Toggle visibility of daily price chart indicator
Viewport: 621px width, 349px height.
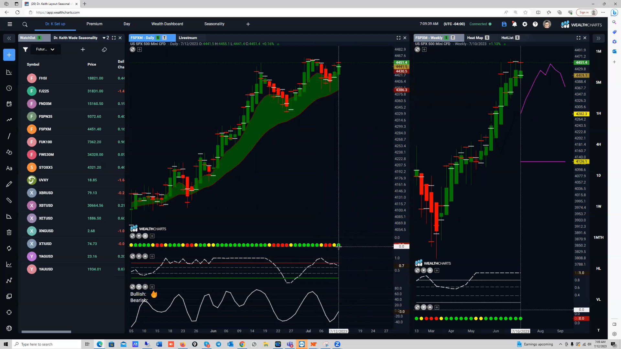point(133,49)
